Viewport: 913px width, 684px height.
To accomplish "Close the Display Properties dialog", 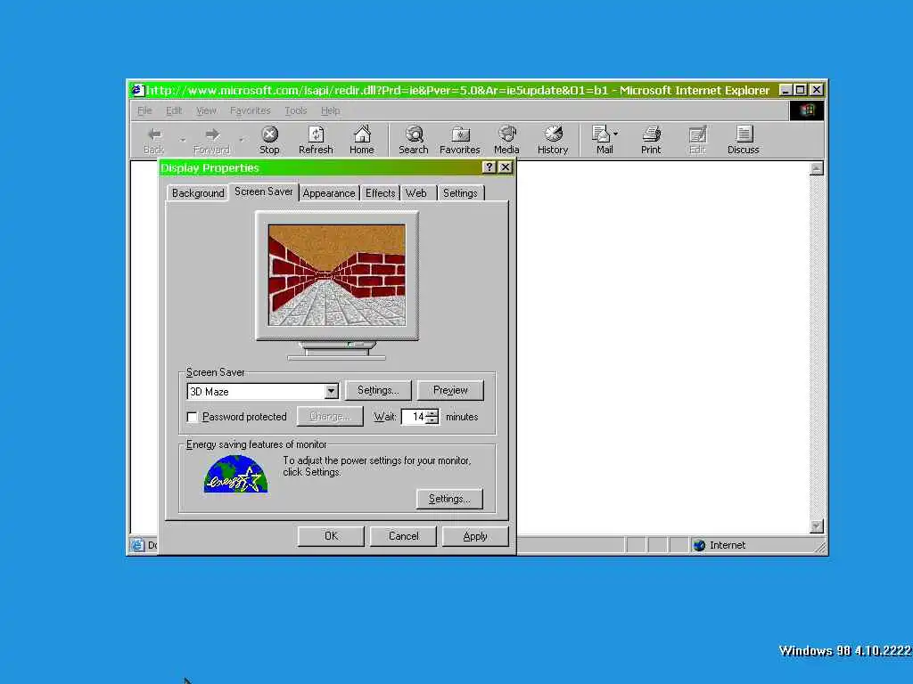I will (506, 167).
